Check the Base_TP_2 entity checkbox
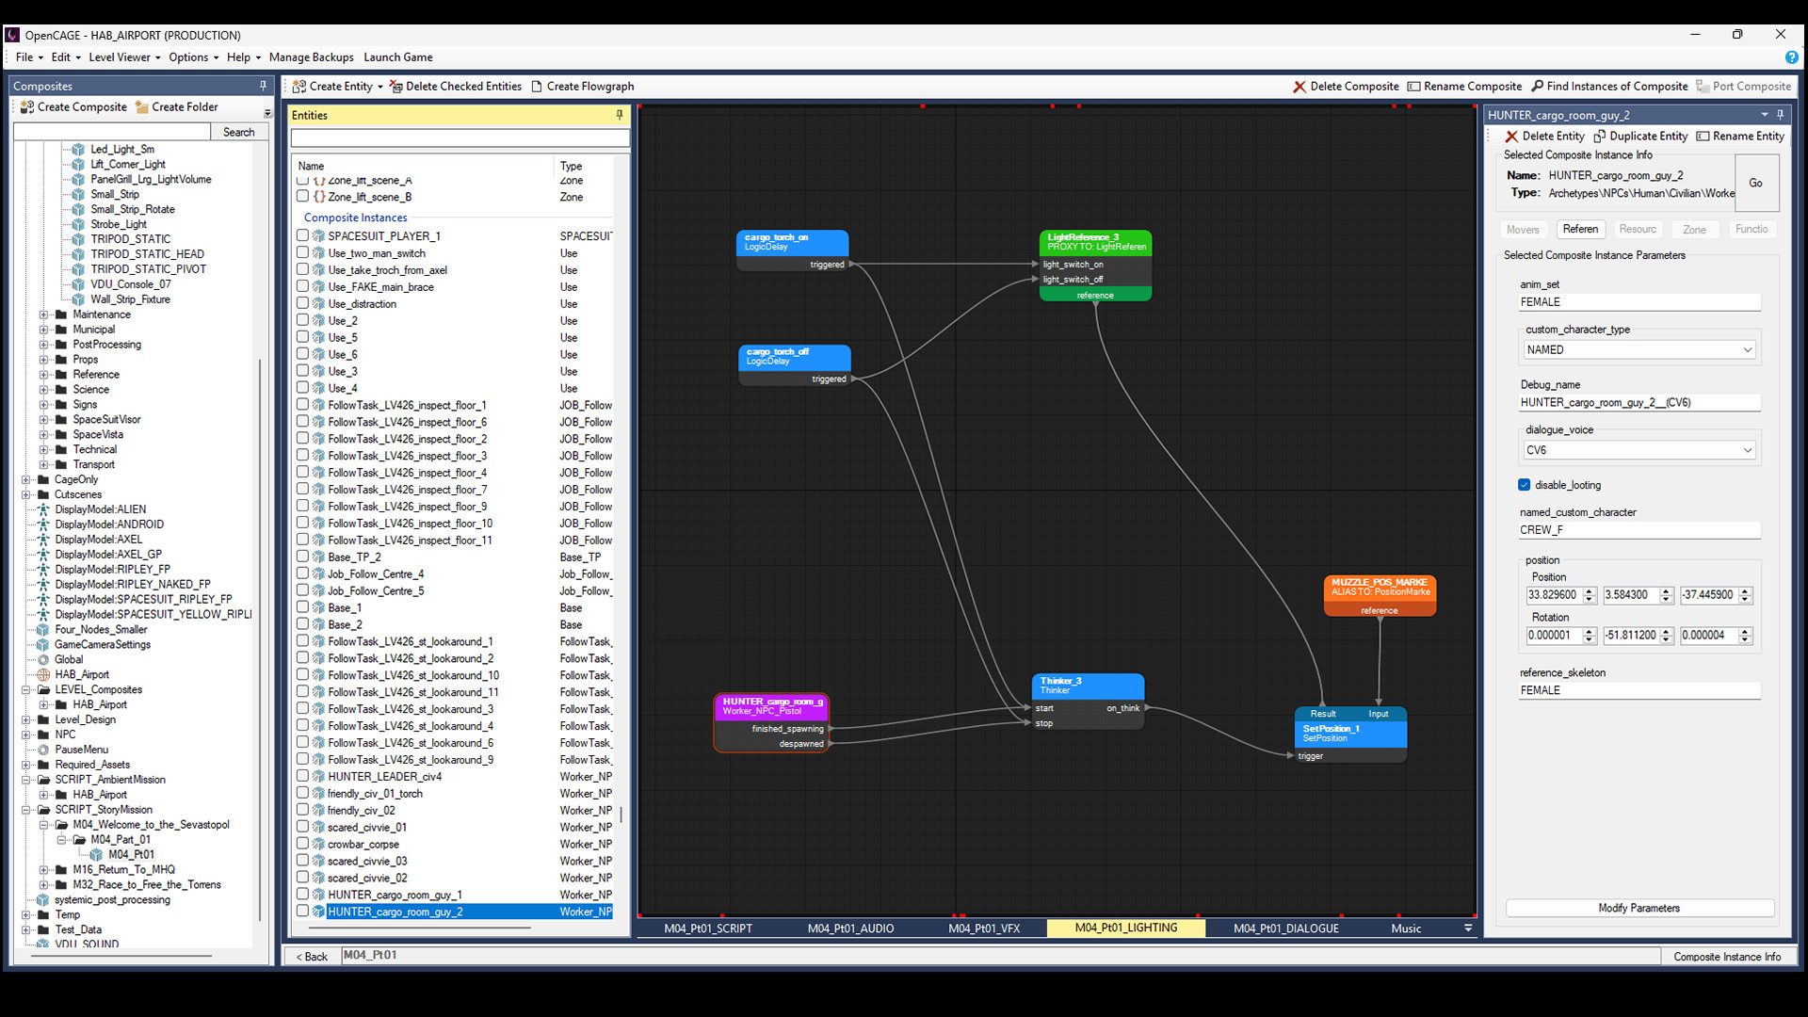Image resolution: width=1808 pixels, height=1017 pixels. [302, 557]
